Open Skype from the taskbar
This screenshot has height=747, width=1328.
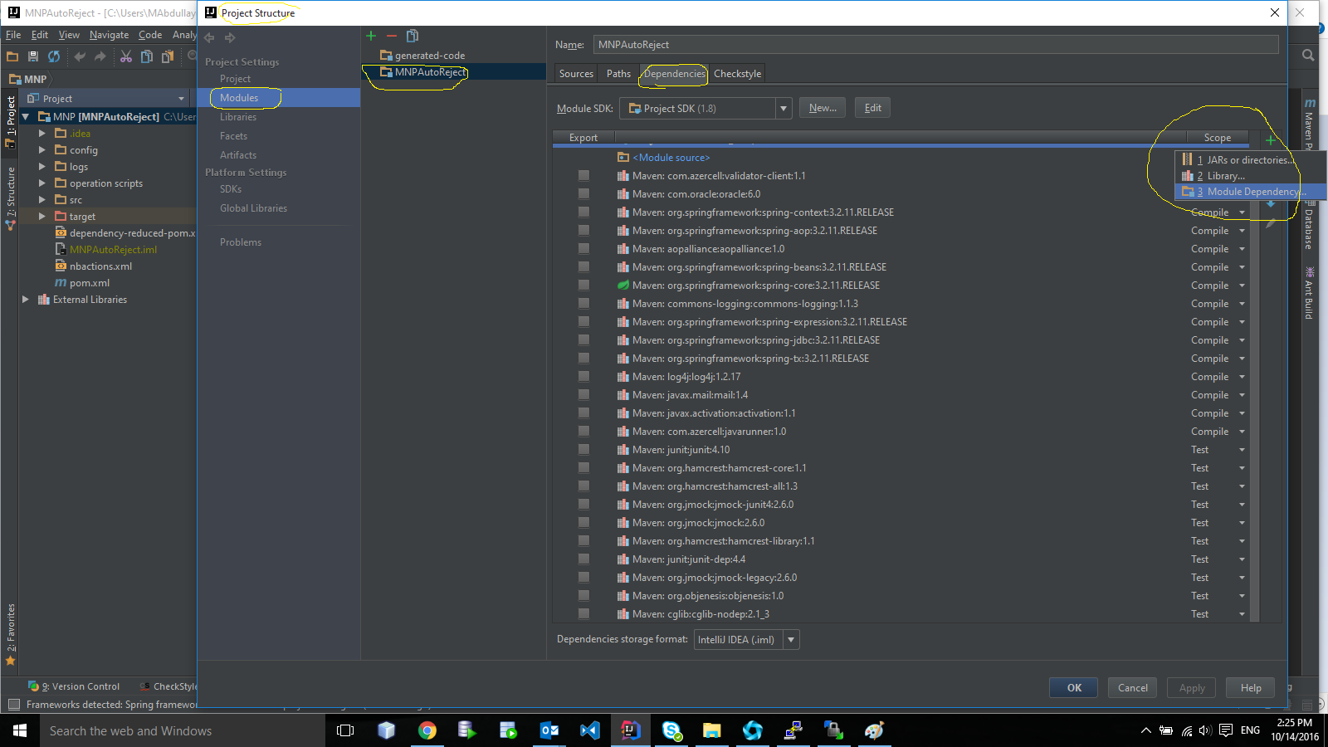[x=671, y=730]
